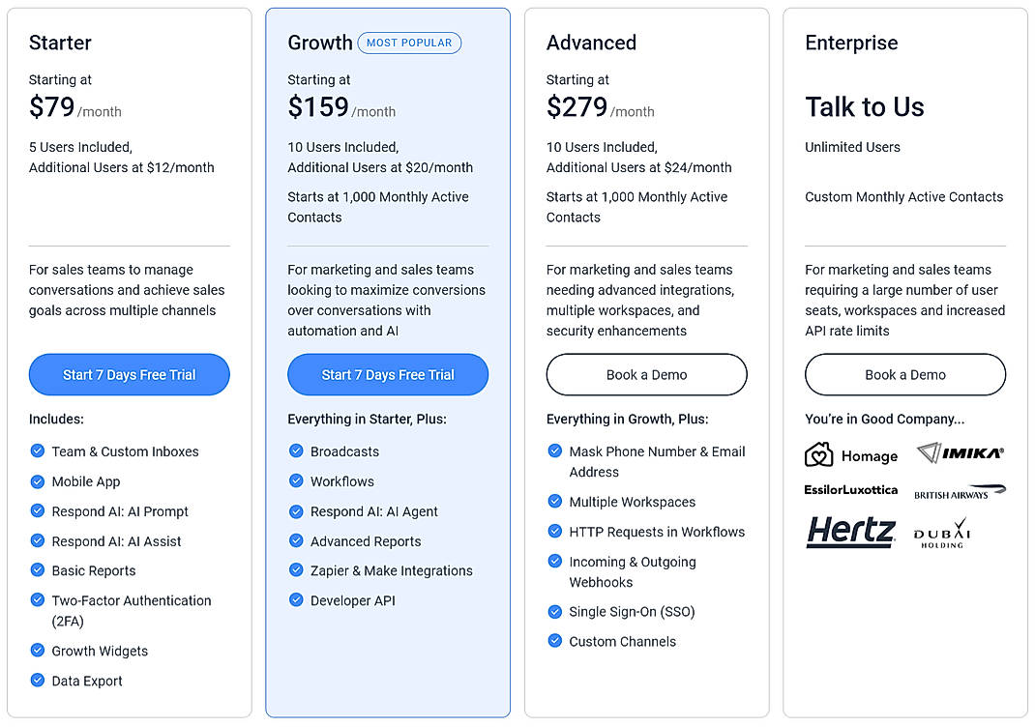Viewport: 1035px width, 727px height.
Task: Click the checkmark beside Data Export
Action: 37,682
